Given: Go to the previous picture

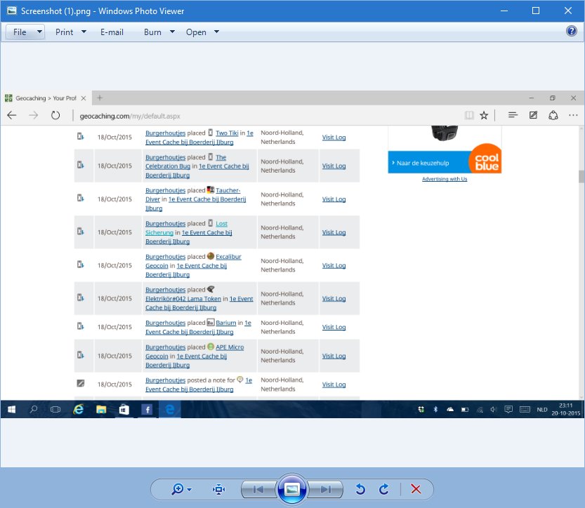Looking at the screenshot, I should point(258,489).
